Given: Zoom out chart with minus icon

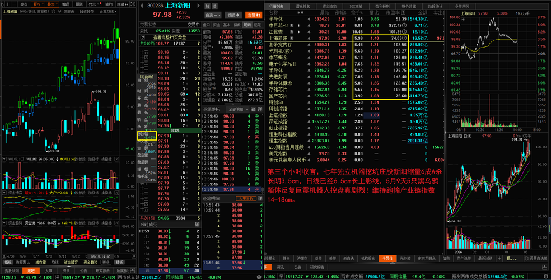Looking at the screenshot, I should click(x=14, y=4).
